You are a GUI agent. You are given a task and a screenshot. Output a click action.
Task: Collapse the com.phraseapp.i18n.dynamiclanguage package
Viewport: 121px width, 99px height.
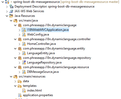pos(15,25)
